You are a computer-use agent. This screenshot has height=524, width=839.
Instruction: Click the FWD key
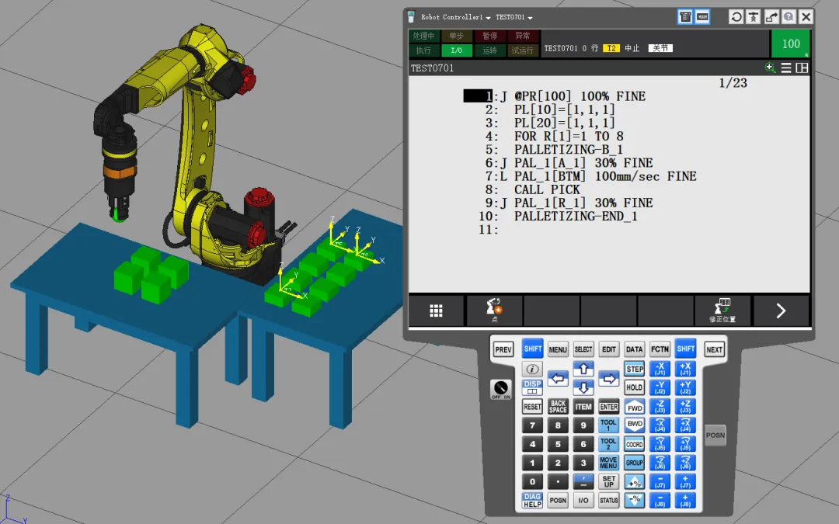click(635, 408)
